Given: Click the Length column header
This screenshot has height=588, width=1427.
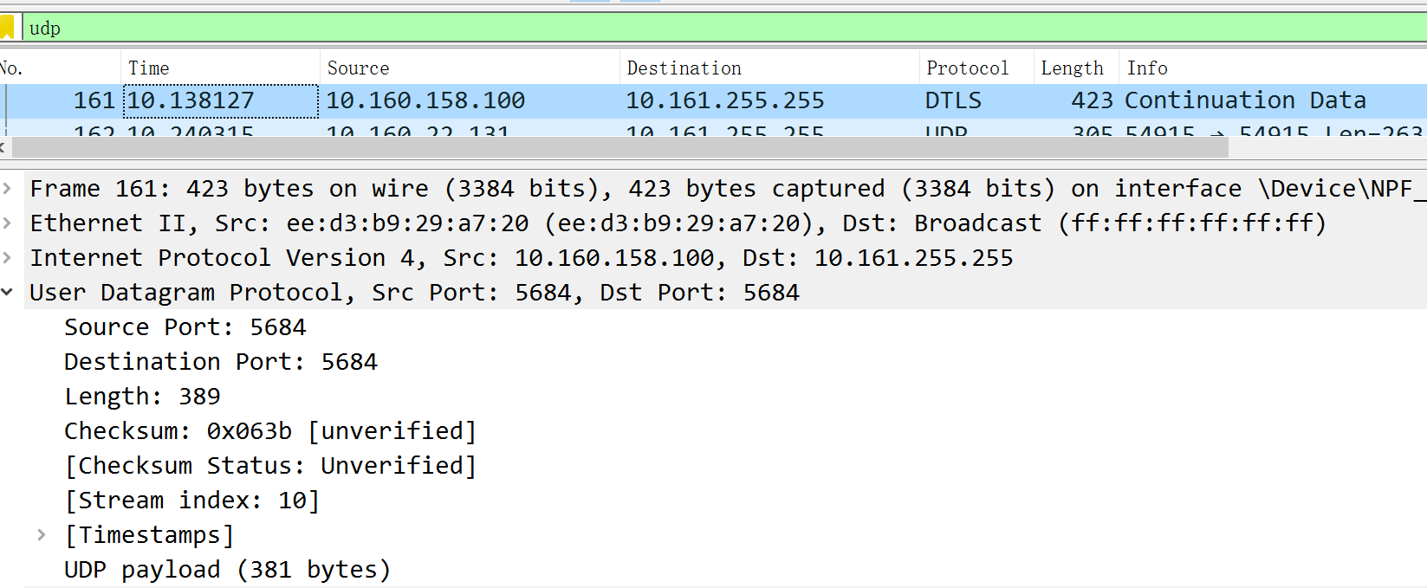Looking at the screenshot, I should point(1073,67).
